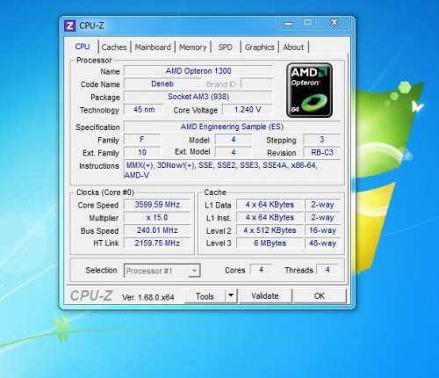
Task: Minimize the CPU-Z window
Action: (288, 23)
